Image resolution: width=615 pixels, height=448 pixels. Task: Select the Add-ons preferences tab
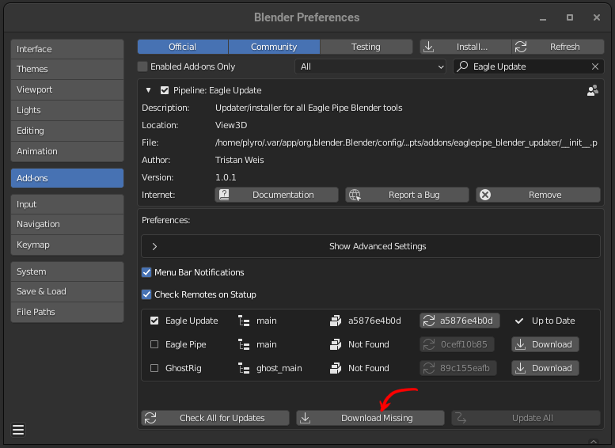67,178
